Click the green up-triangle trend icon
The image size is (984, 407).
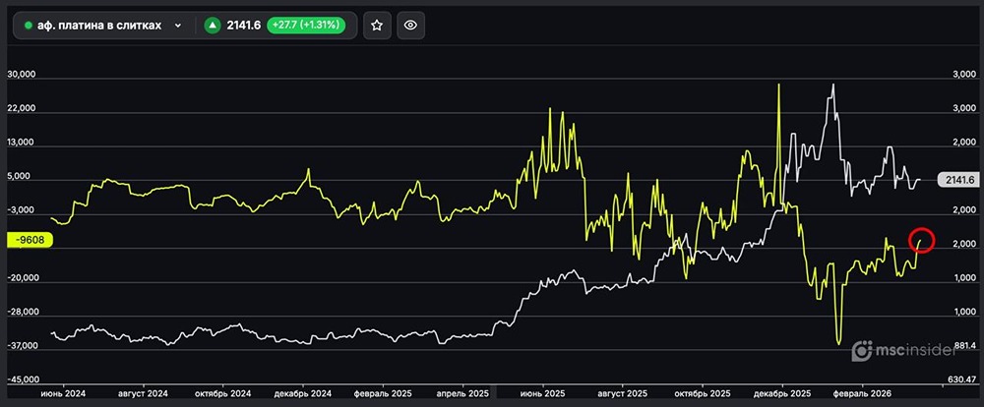[213, 27]
